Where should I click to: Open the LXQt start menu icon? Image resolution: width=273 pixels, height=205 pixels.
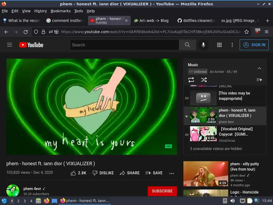(x=4, y=201)
